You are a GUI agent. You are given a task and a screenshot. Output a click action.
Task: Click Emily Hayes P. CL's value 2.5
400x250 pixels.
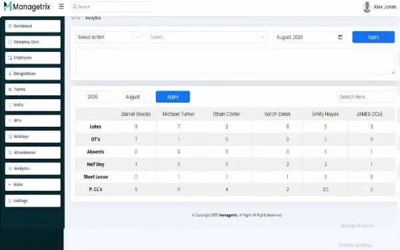(x=325, y=189)
